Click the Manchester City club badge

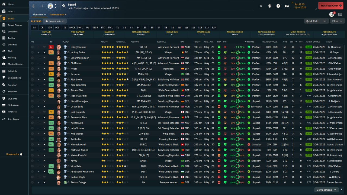click(50, 6)
